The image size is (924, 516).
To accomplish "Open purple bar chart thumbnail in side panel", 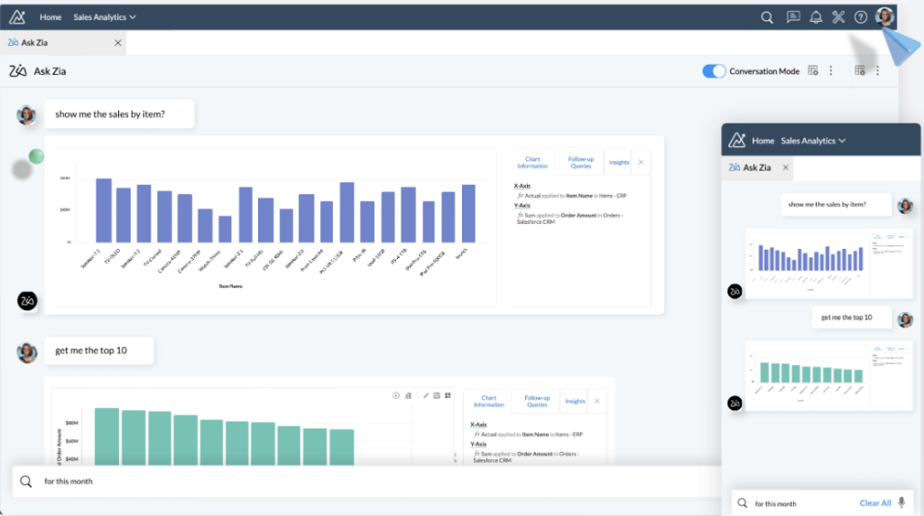I will pyautogui.click(x=828, y=263).
